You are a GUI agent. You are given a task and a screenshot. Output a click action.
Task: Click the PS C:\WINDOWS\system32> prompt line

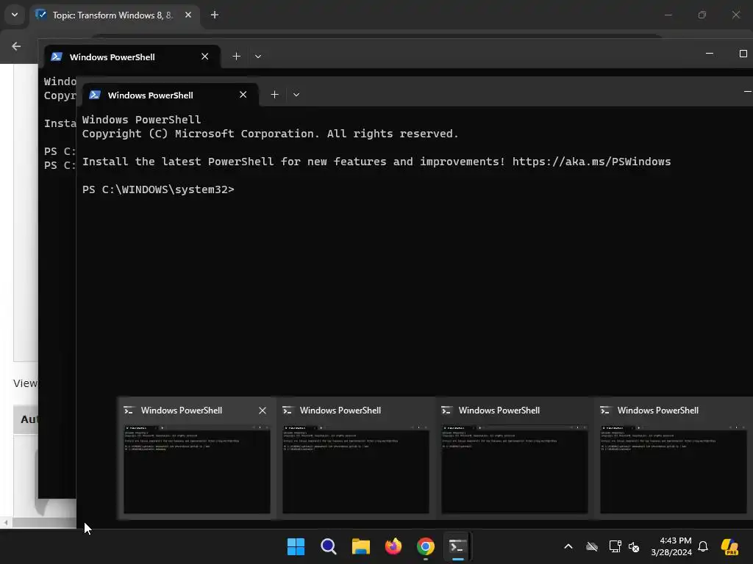(x=158, y=189)
